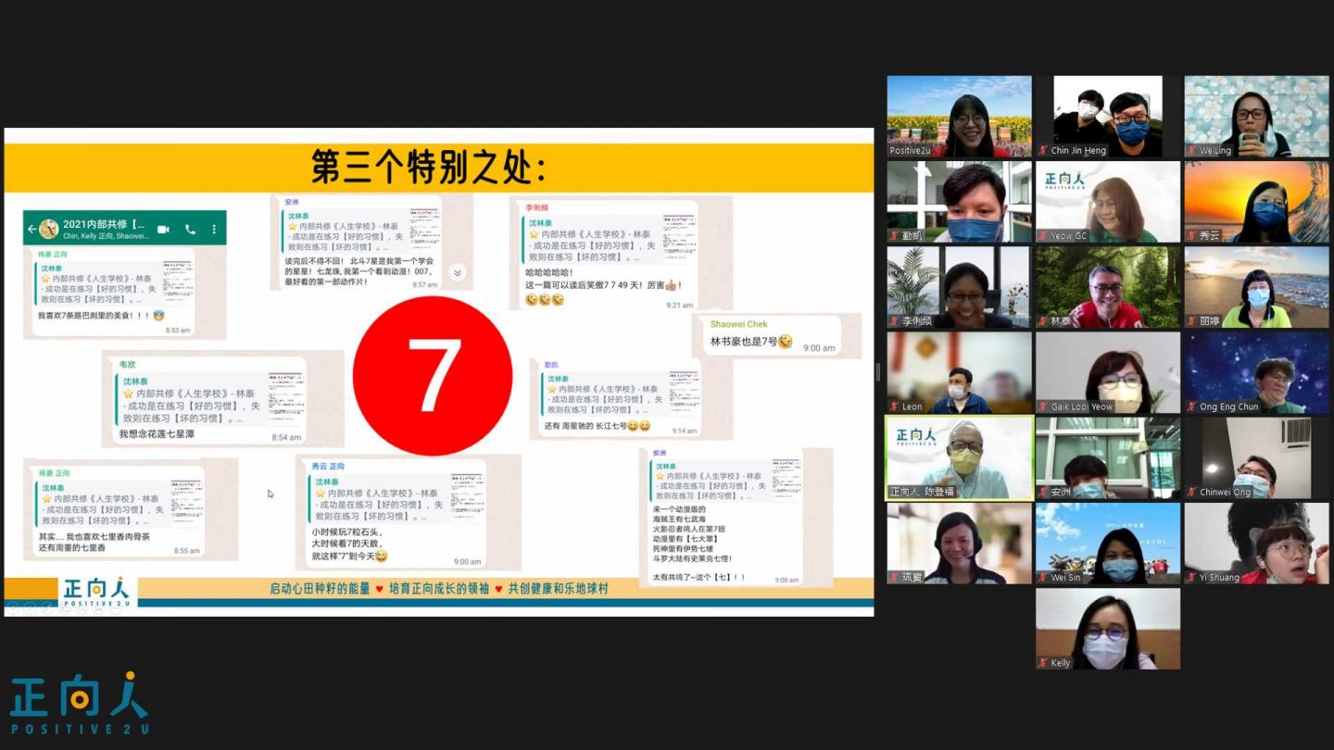The width and height of the screenshot is (1334, 750).
Task: Click muted mic icon beside Chinwei Ong
Action: [x=1192, y=492]
